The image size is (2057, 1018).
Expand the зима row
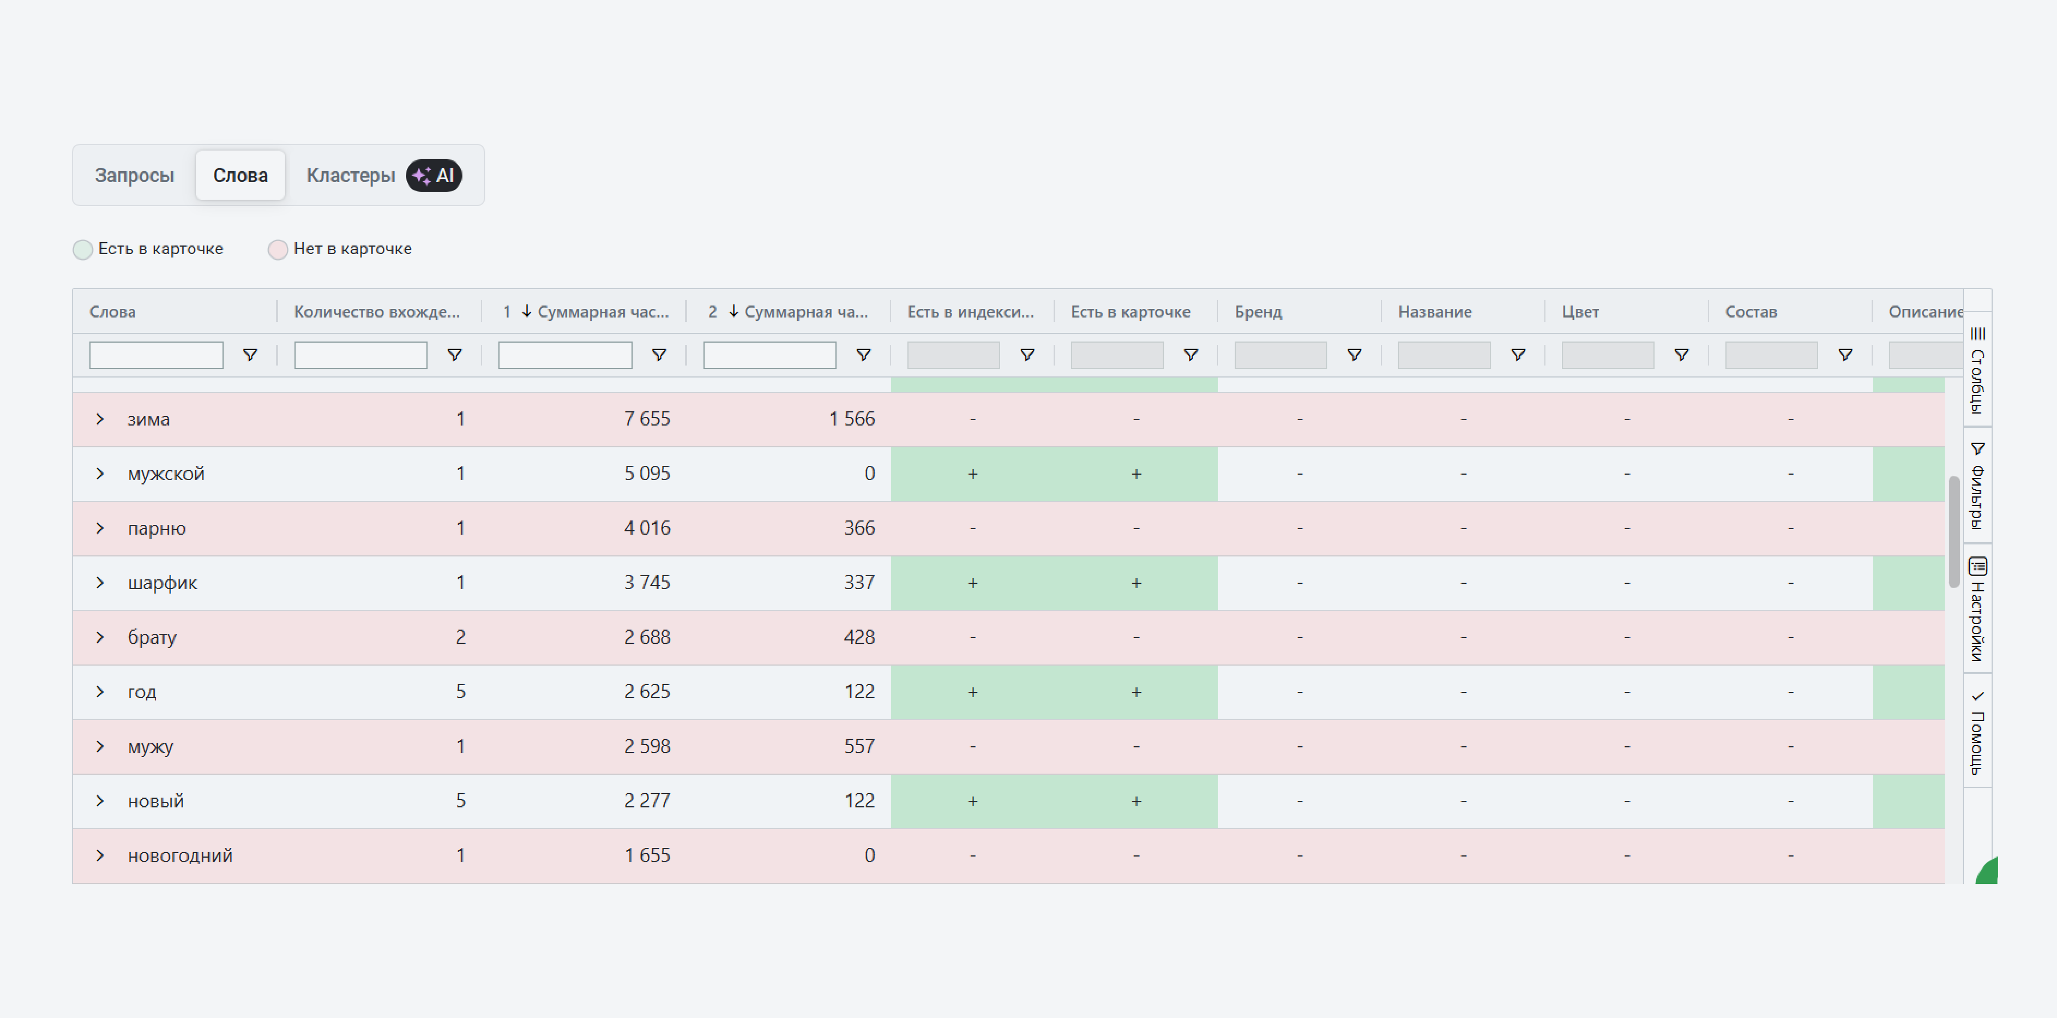point(100,419)
